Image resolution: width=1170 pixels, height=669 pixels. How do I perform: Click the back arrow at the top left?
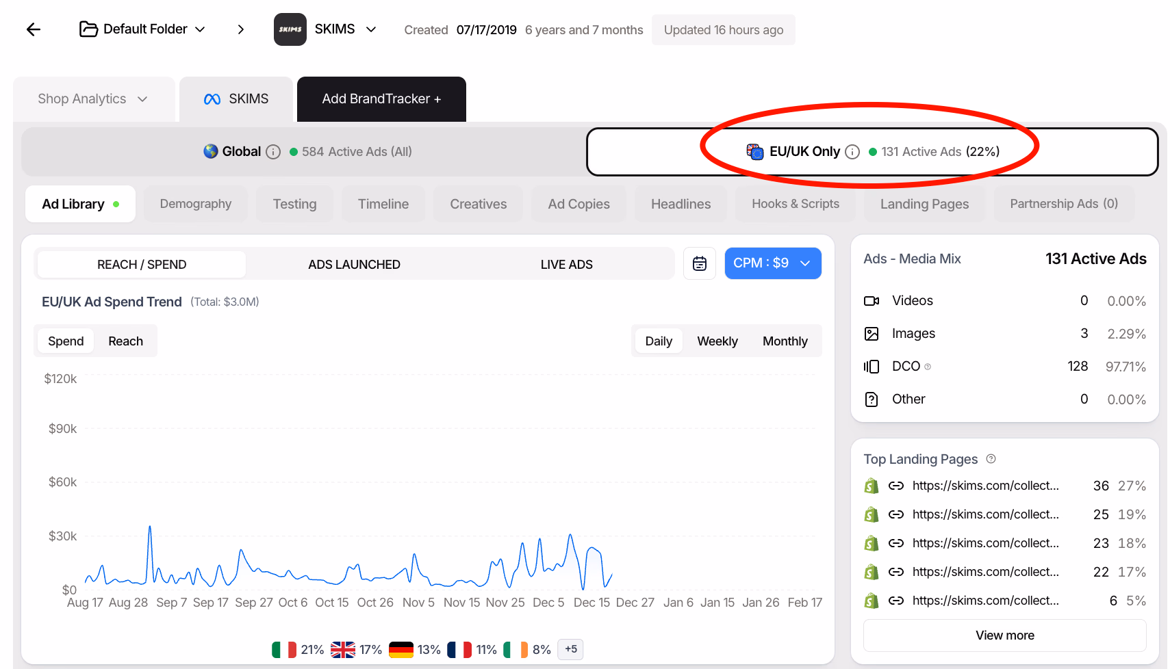point(33,29)
